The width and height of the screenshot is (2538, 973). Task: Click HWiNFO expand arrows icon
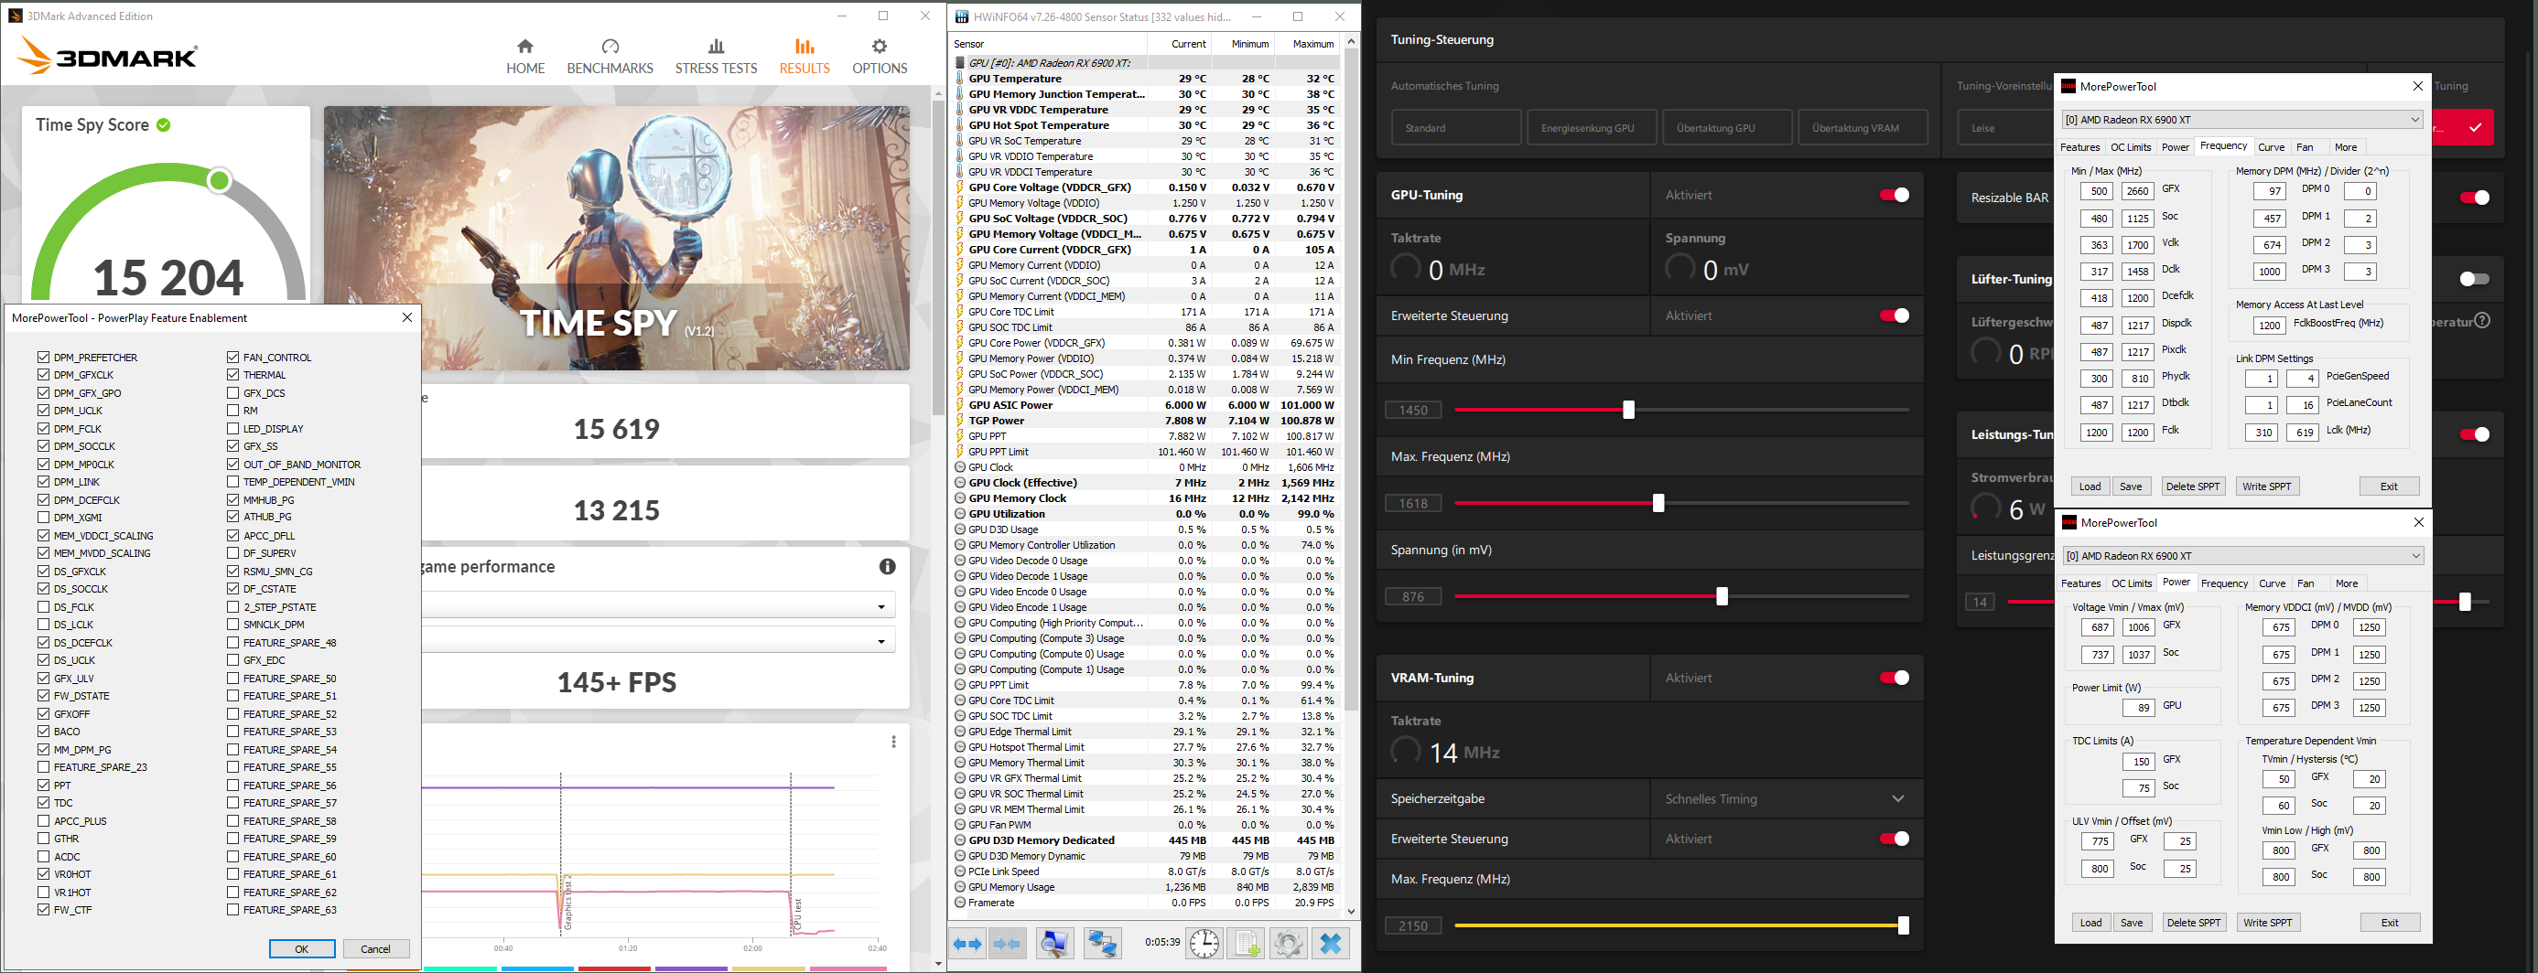pyautogui.click(x=967, y=944)
